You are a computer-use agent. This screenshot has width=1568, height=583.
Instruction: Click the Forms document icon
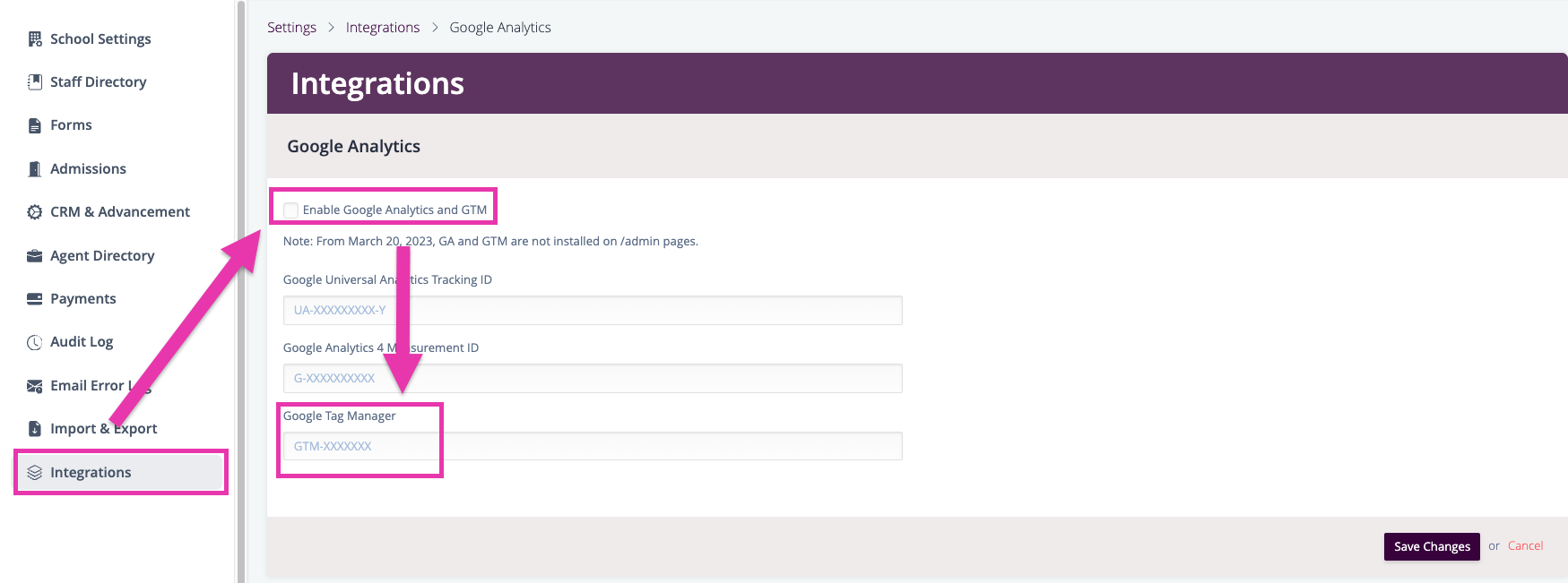click(35, 125)
